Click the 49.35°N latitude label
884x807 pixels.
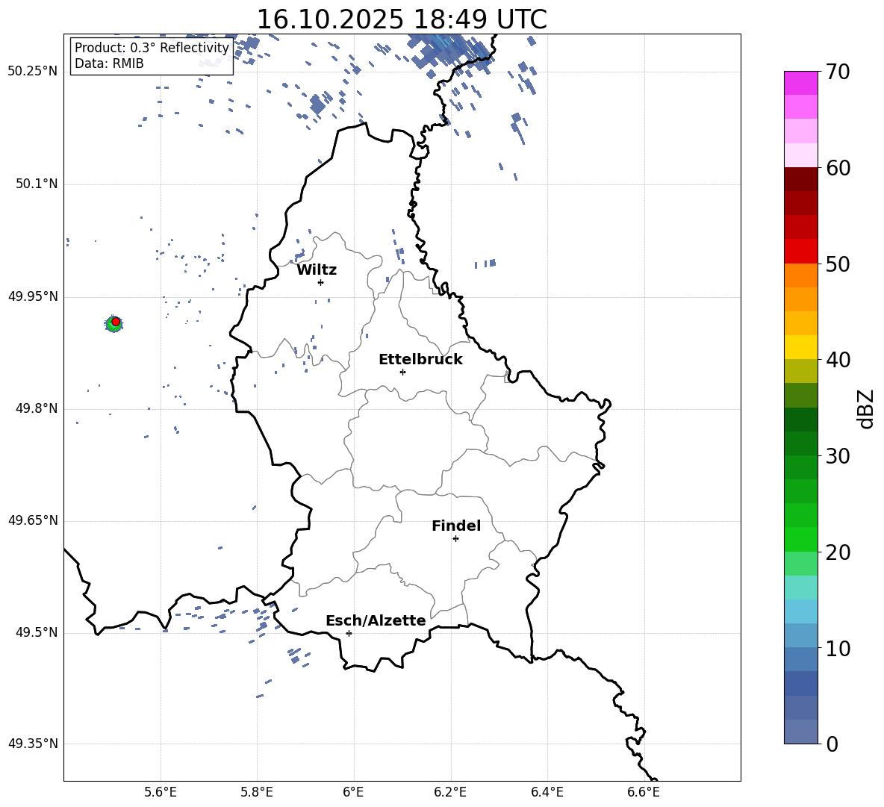[x=33, y=744]
